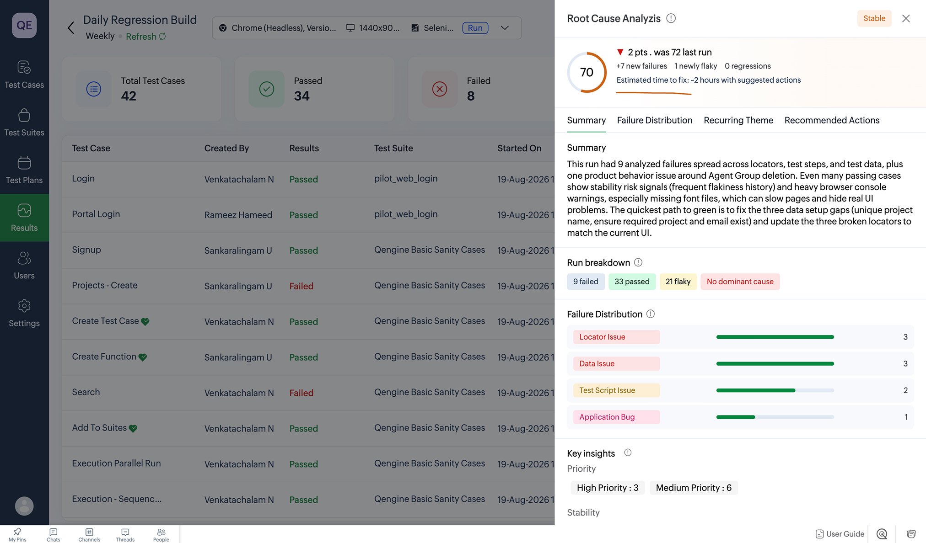Go back using the back arrow

pyautogui.click(x=71, y=28)
